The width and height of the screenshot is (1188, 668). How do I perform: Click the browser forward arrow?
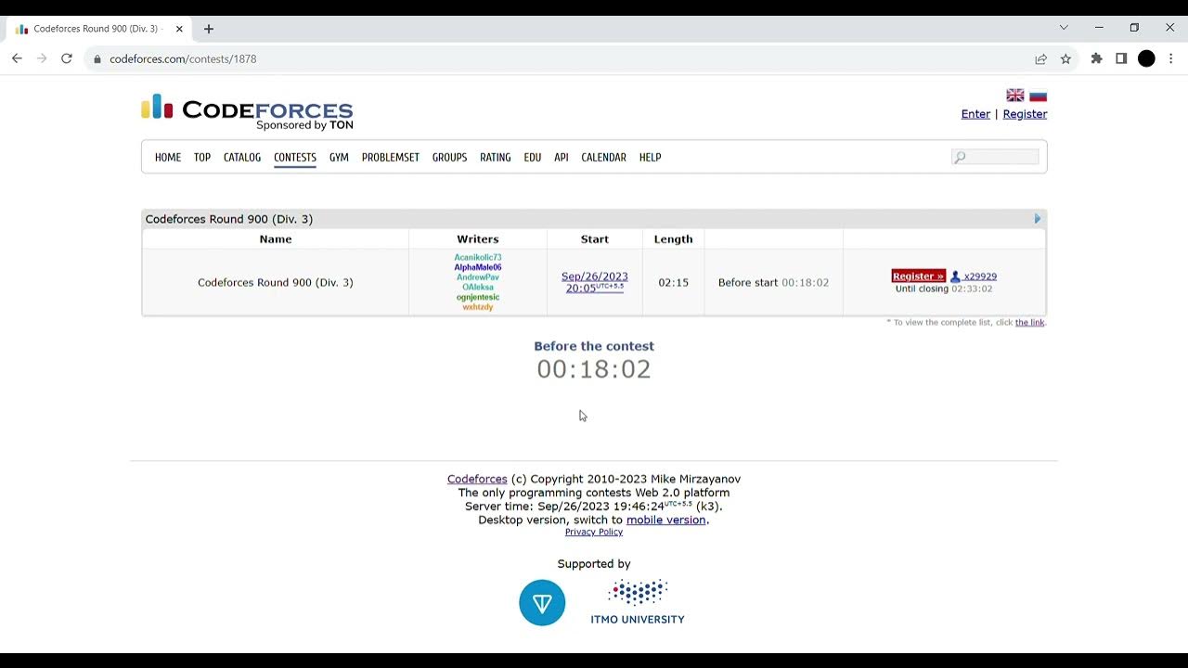pos(42,58)
